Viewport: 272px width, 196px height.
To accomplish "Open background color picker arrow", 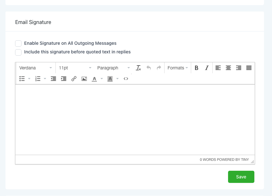I will 117,79.
